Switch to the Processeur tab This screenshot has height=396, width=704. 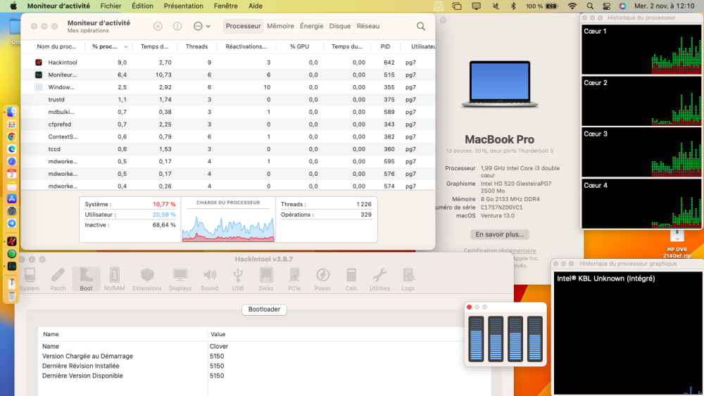tap(244, 26)
